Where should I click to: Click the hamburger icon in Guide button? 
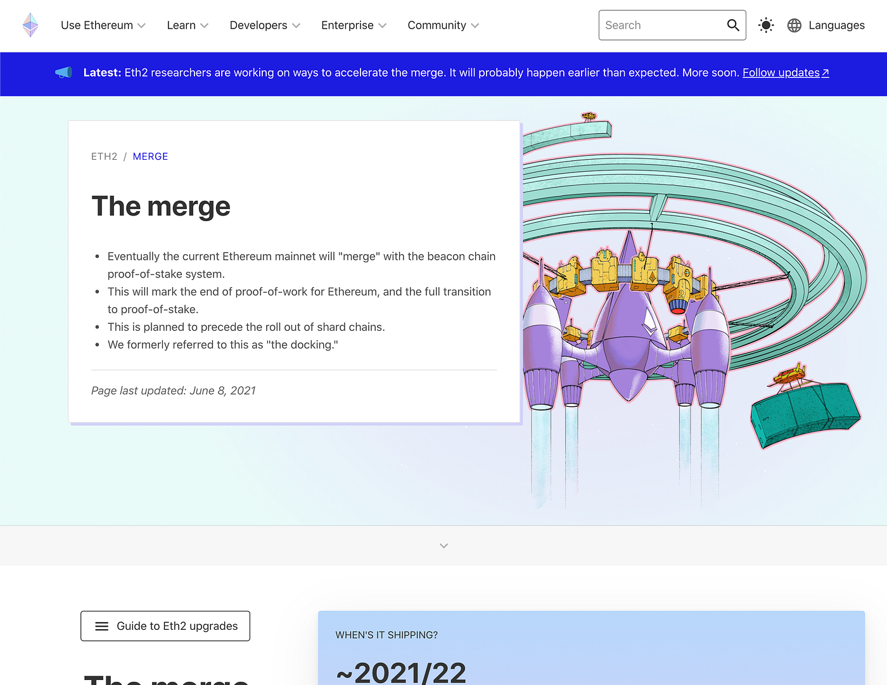[x=101, y=626]
